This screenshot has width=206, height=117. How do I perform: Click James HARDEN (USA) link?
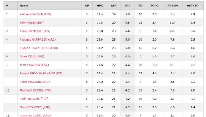34,65
